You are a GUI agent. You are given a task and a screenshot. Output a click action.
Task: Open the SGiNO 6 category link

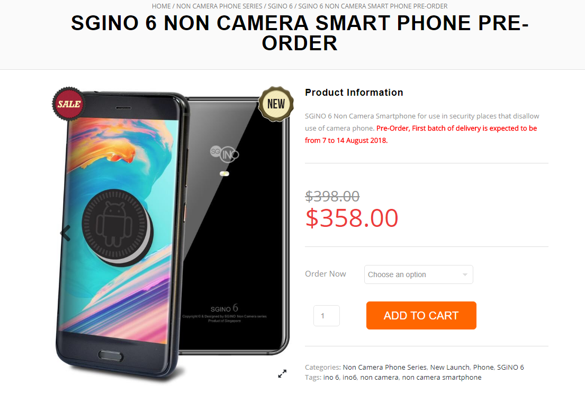(510, 367)
